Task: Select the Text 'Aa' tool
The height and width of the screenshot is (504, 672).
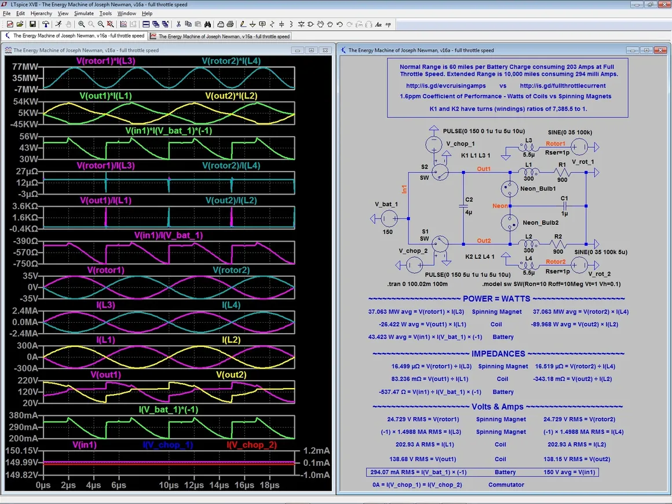Action: pyautogui.click(x=378, y=24)
